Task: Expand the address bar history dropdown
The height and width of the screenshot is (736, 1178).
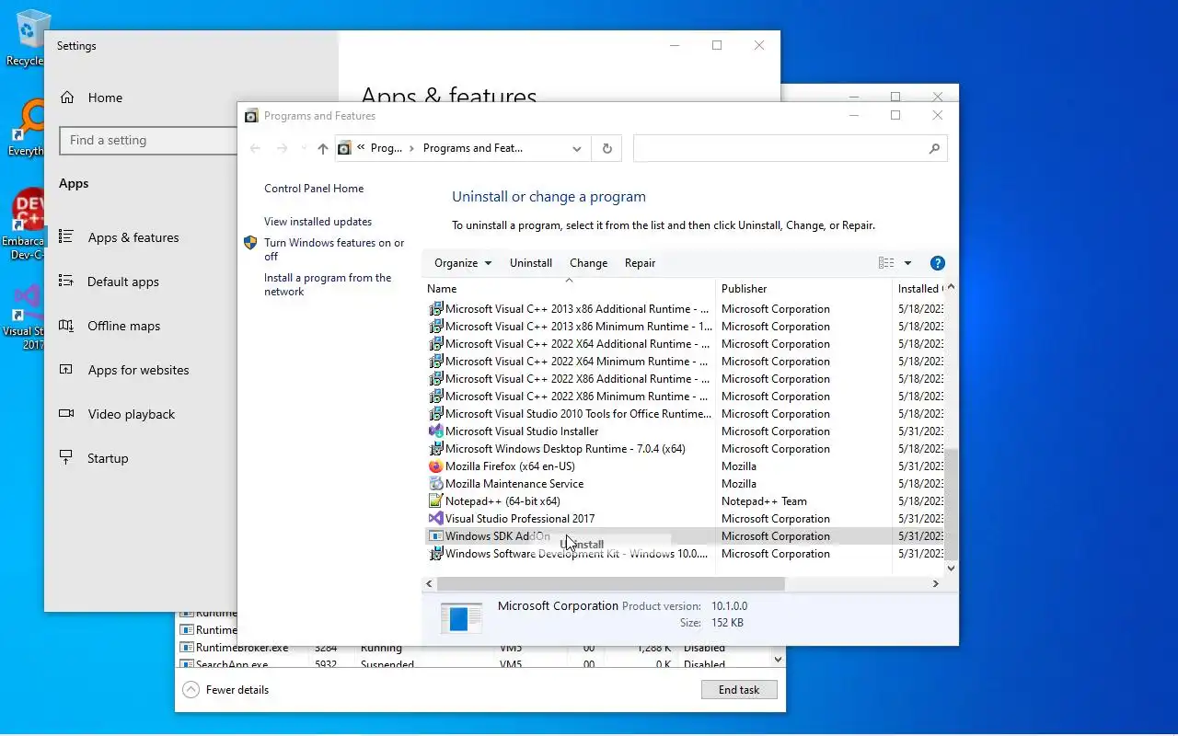Action: tap(577, 148)
